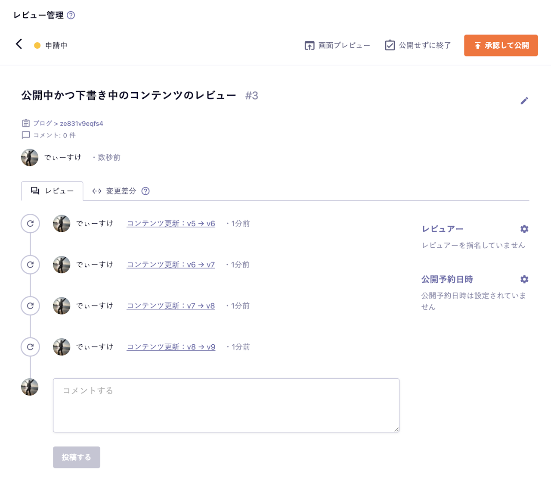Open the コンテンツ更新：v5 → v6 link

coord(170,223)
